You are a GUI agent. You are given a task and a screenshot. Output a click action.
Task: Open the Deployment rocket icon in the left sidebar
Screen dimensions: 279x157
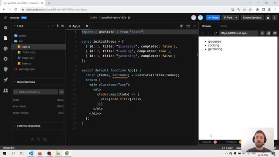(6, 80)
